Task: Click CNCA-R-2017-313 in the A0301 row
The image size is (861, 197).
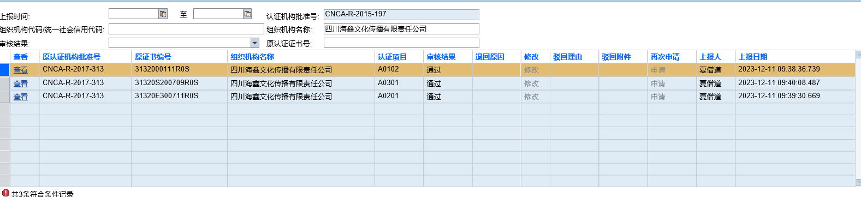Action: coord(73,83)
